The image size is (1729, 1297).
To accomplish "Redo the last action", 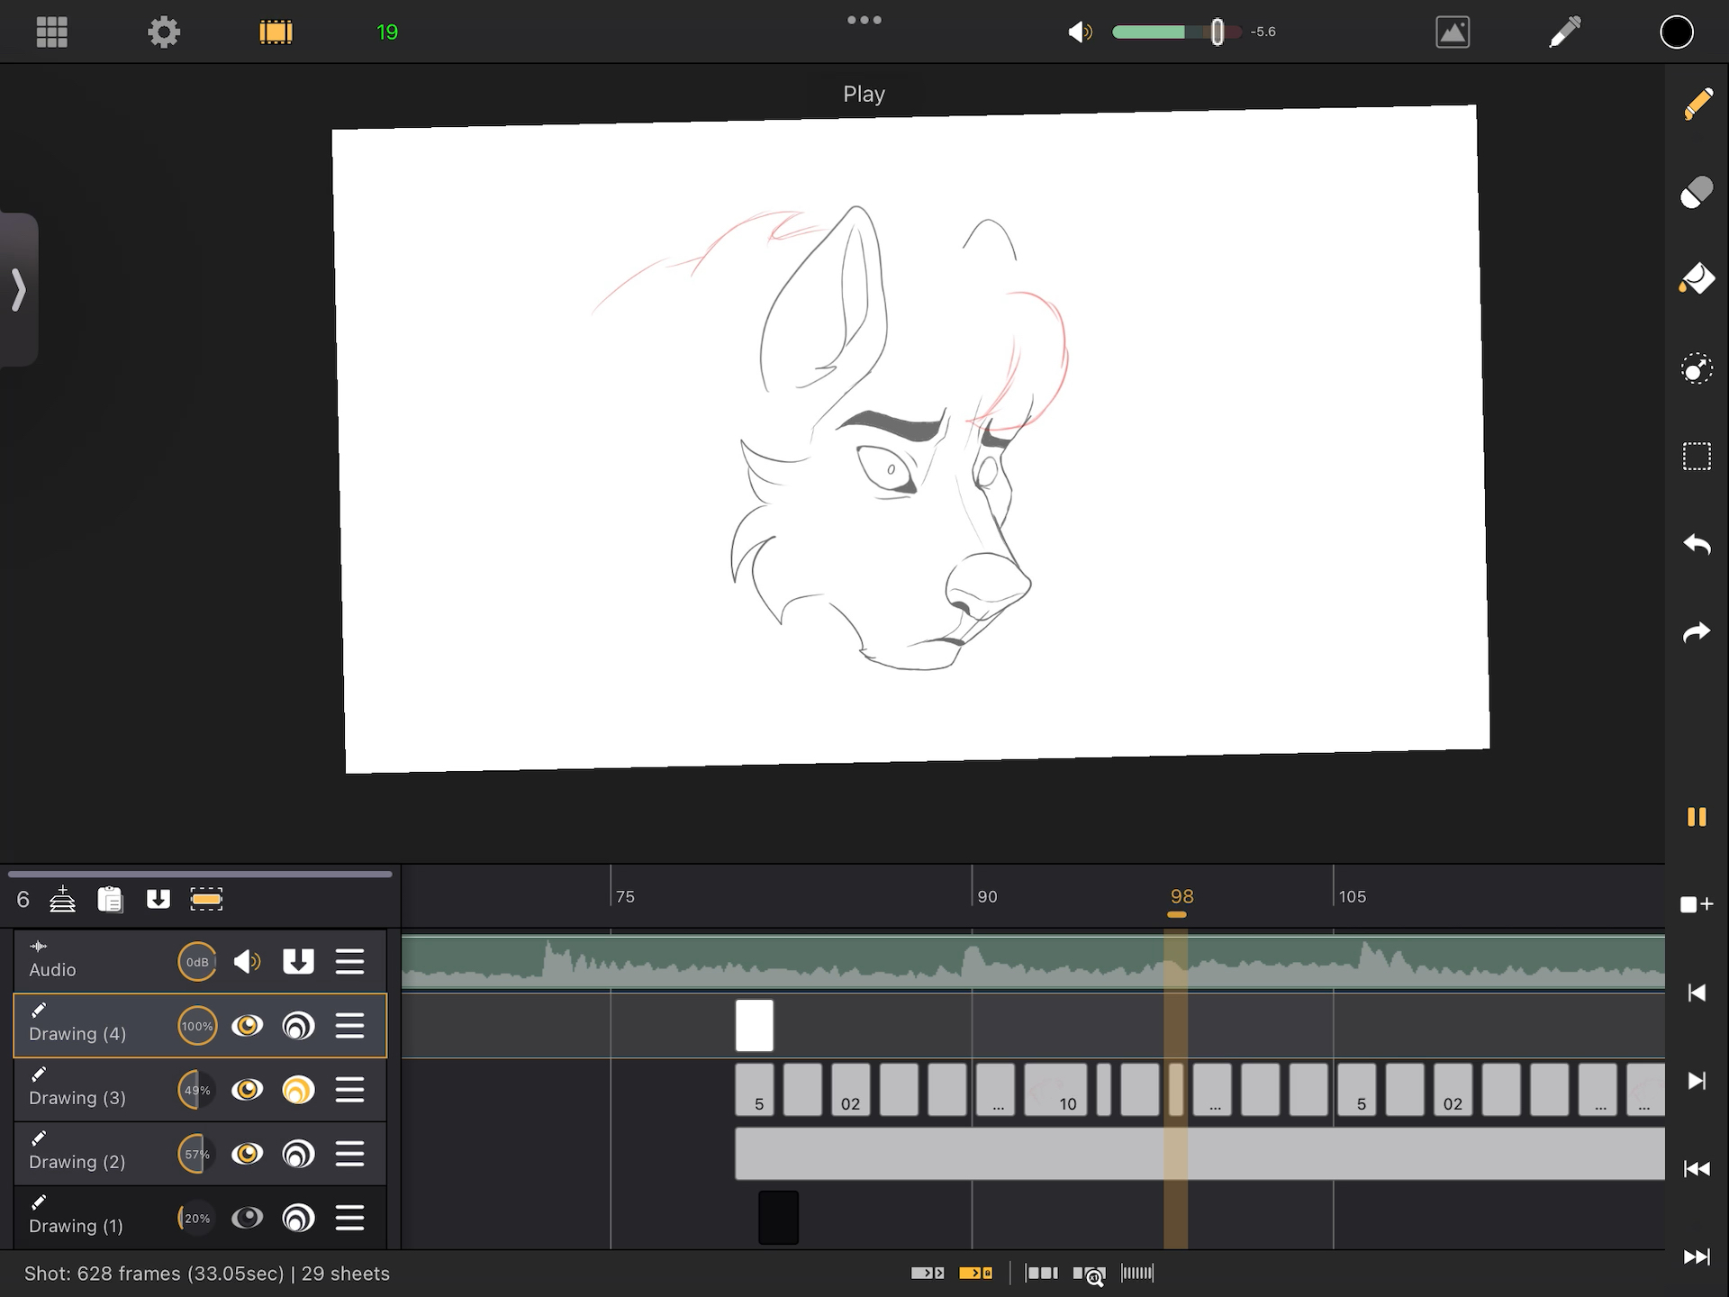I will [x=1697, y=632].
